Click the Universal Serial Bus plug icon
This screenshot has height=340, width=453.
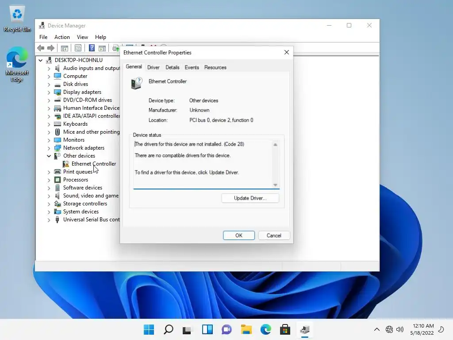click(x=58, y=220)
